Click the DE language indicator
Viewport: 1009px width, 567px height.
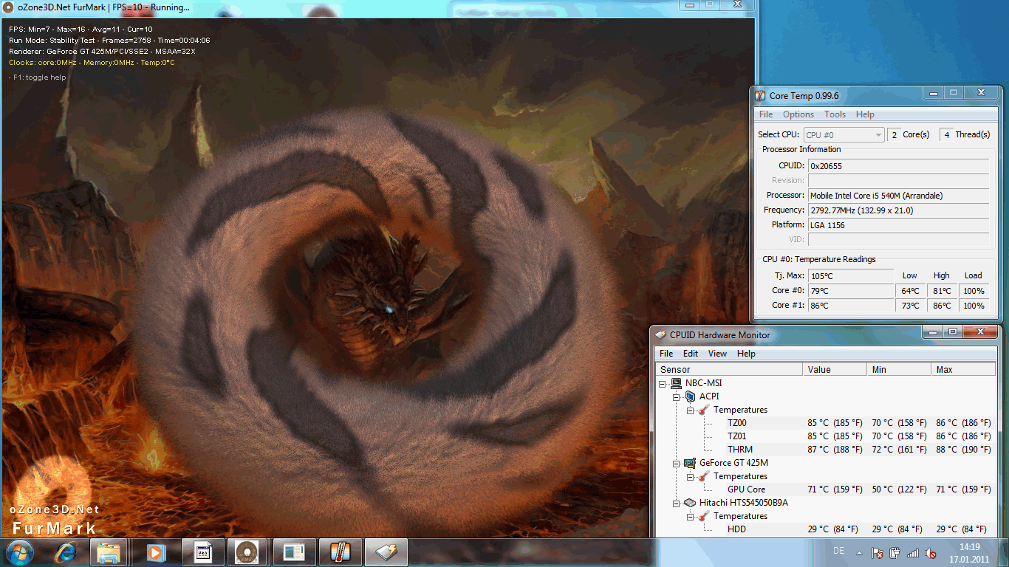coord(838,551)
